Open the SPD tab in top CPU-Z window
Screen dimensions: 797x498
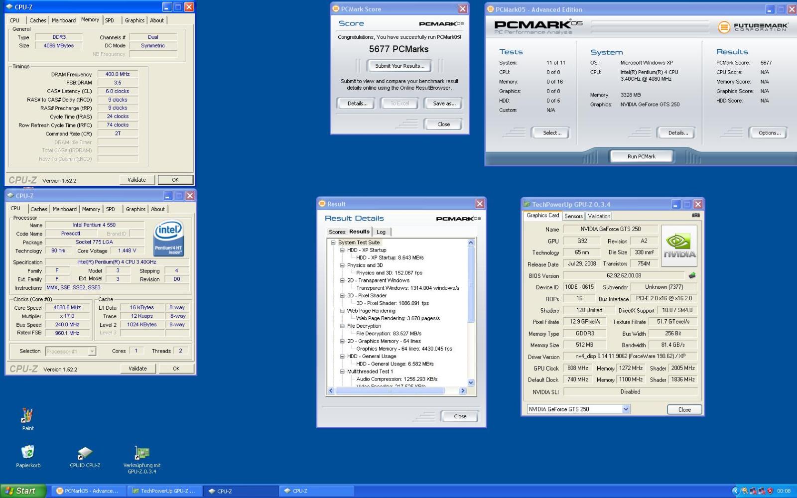pyautogui.click(x=110, y=20)
